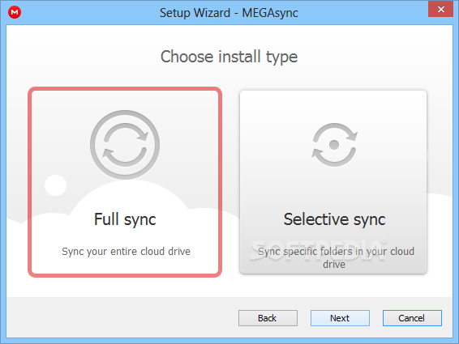Click the Full sync circular arrows icon
Screen dimensions: 459x344
click(125, 145)
